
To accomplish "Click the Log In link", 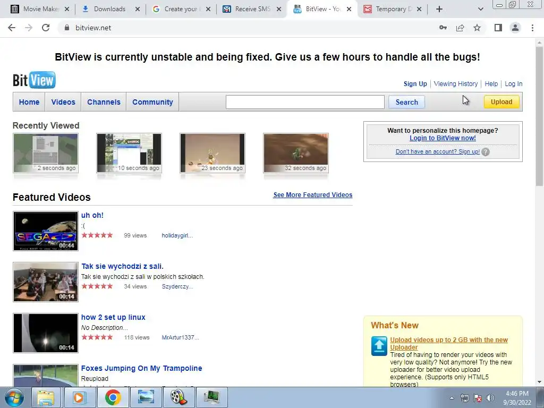I will [514, 83].
